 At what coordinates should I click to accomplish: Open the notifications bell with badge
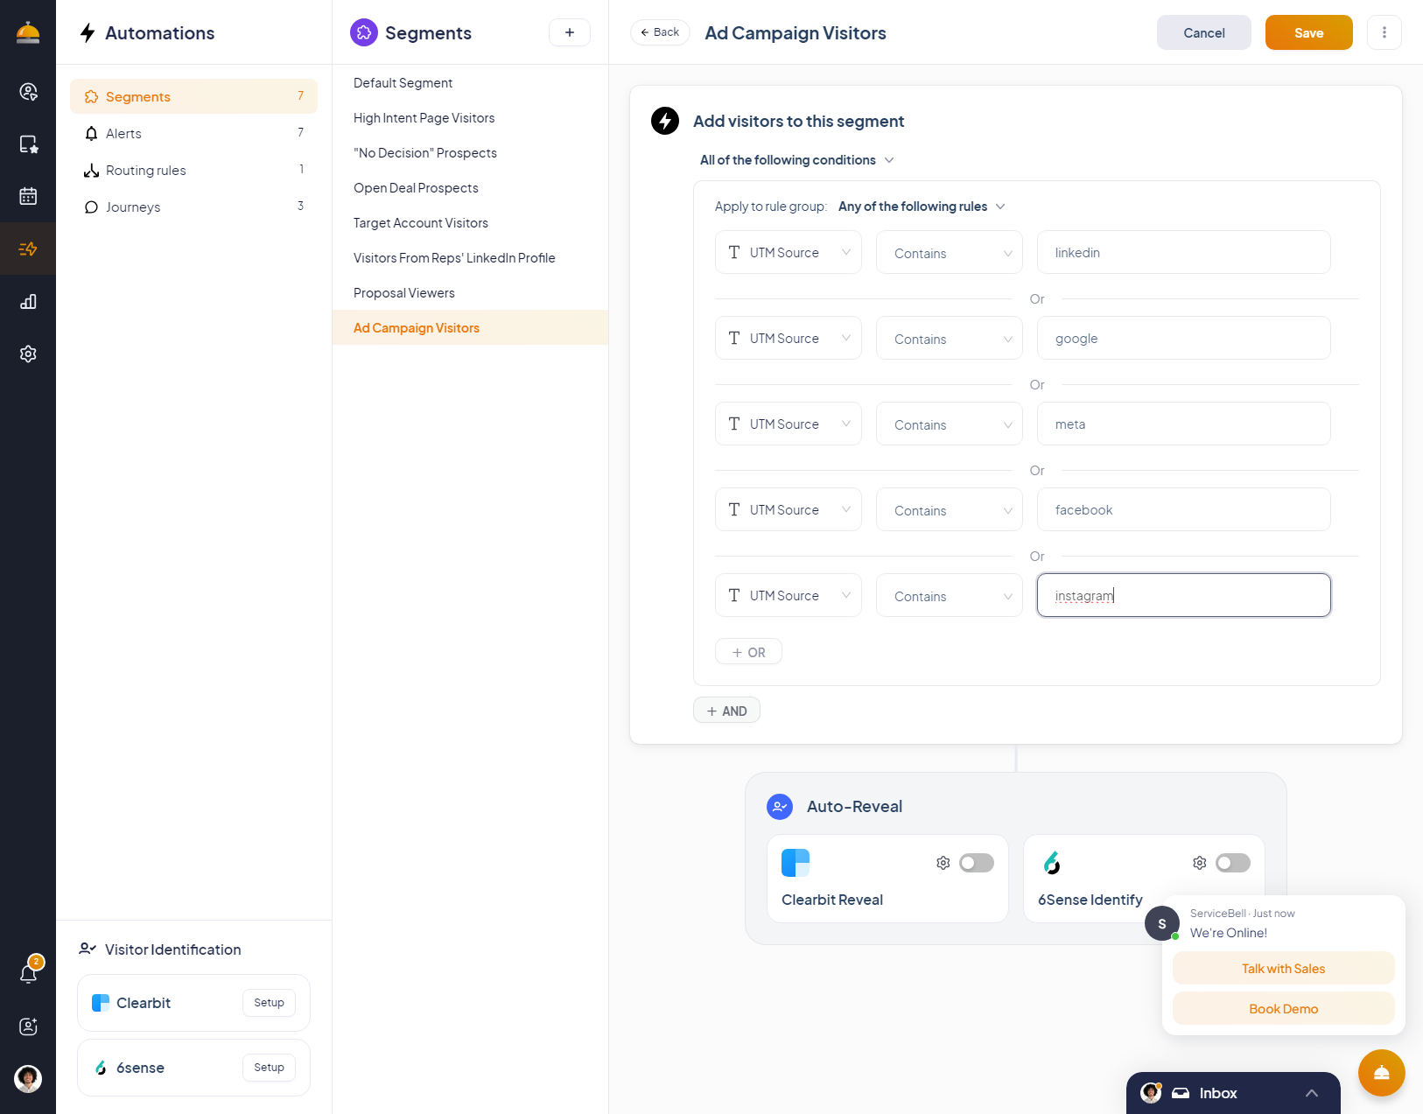pyautogui.click(x=29, y=972)
